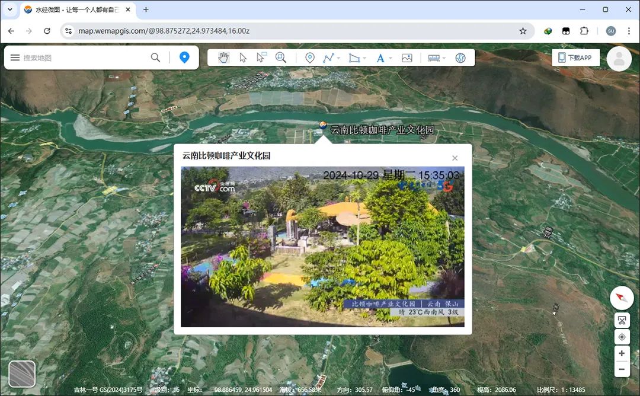This screenshot has width=640, height=396.
Task: Bookmark this page with the star
Action: click(x=523, y=31)
